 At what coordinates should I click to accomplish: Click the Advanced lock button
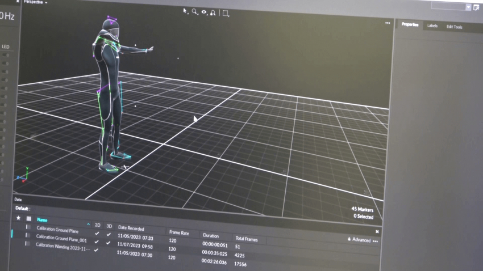(x=349, y=239)
